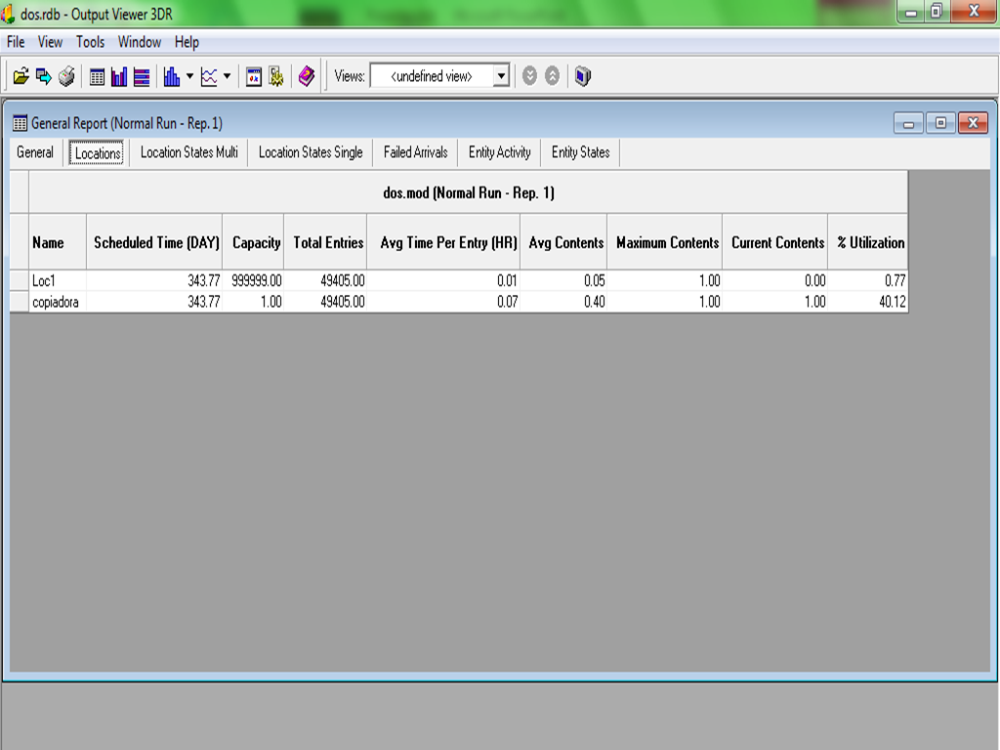Viewport: 1000px width, 750px height.
Task: Expand the histogram dropdown arrow
Action: tap(189, 76)
